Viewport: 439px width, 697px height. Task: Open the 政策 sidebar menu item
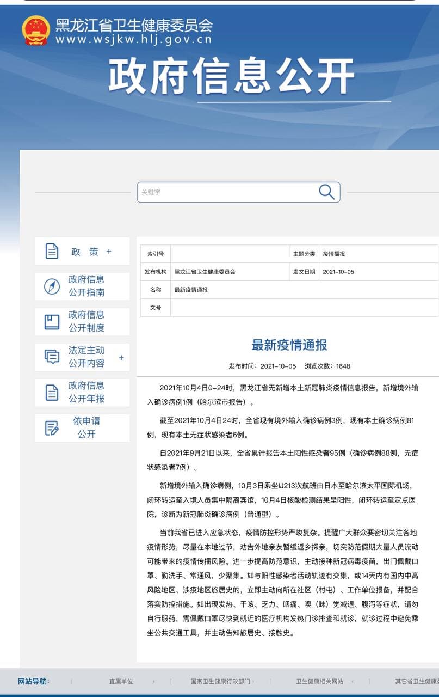[x=82, y=252]
